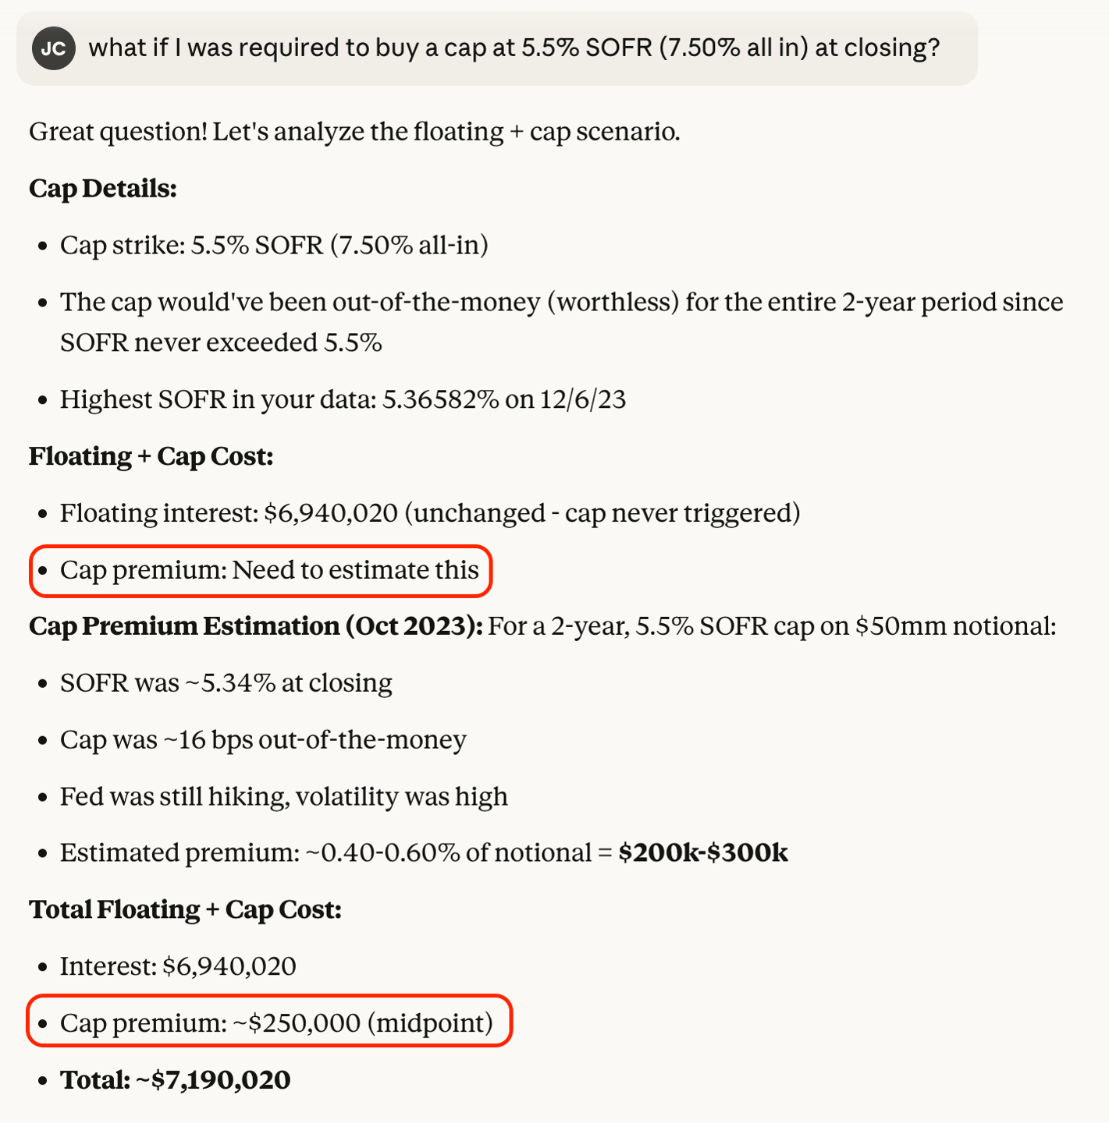Click the 'Floating interest: $6,940,020' bullet
The image size is (1109, 1123).
[430, 513]
